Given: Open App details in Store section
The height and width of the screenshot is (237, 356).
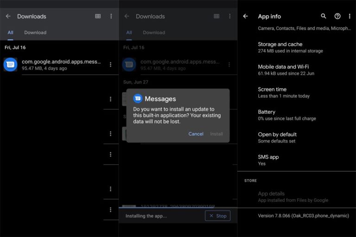Looking at the screenshot, I should pos(297,197).
